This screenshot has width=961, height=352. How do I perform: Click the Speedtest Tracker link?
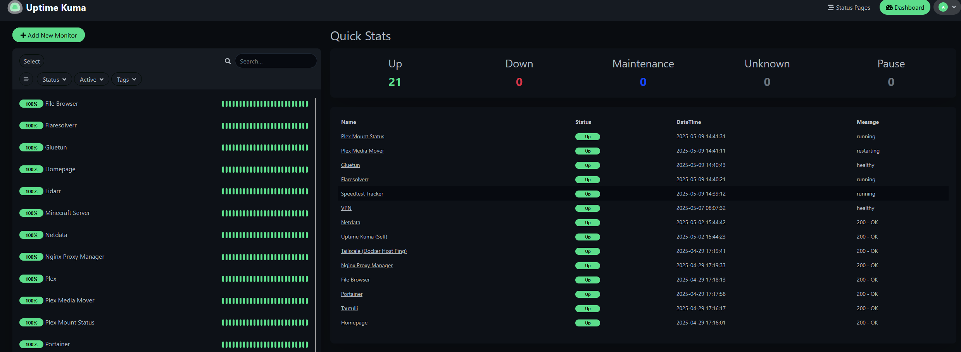[x=362, y=194]
